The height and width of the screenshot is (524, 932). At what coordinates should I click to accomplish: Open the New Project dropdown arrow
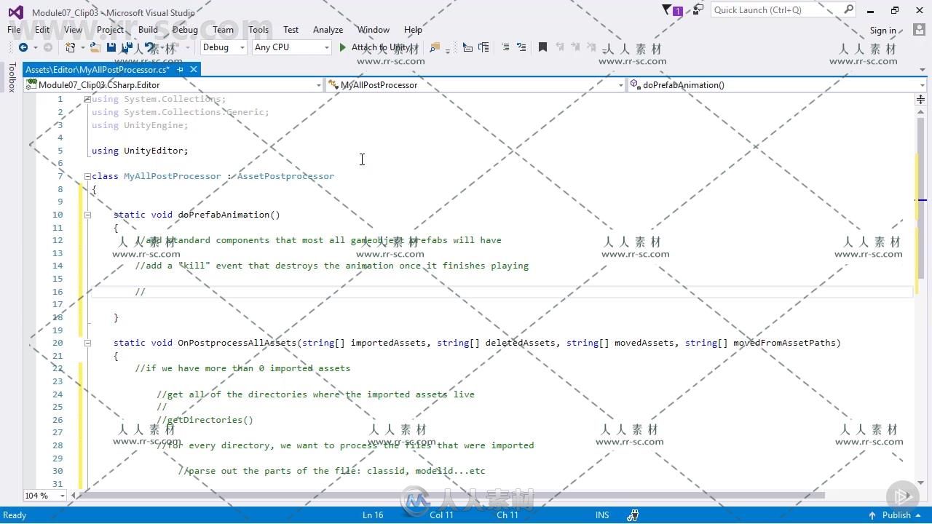(82, 48)
